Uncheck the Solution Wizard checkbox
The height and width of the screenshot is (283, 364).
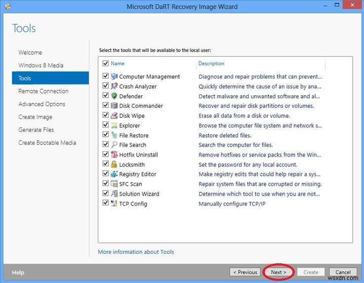105,193
